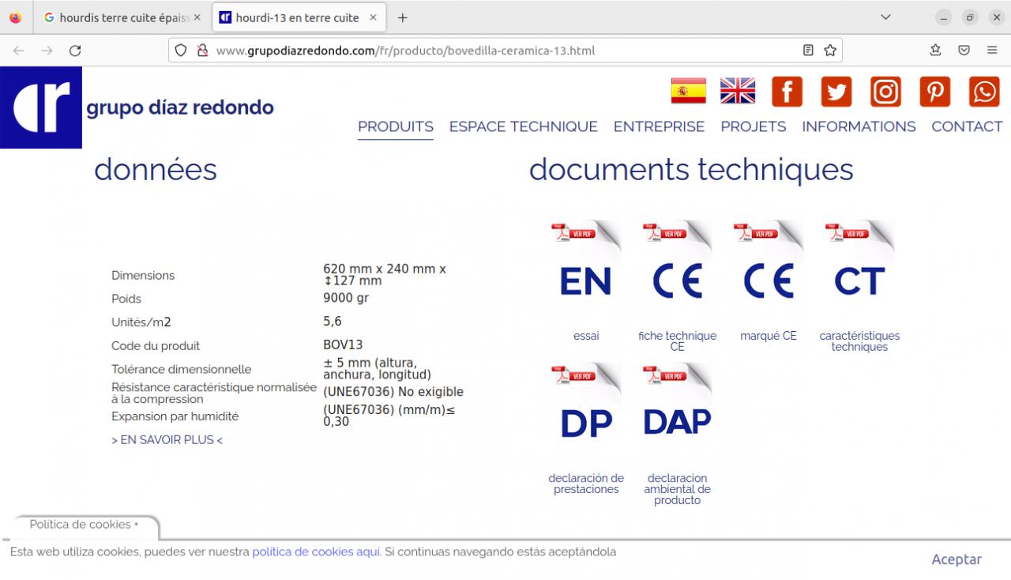Bookmark this page with the star
The image size is (1011, 580).
click(830, 51)
